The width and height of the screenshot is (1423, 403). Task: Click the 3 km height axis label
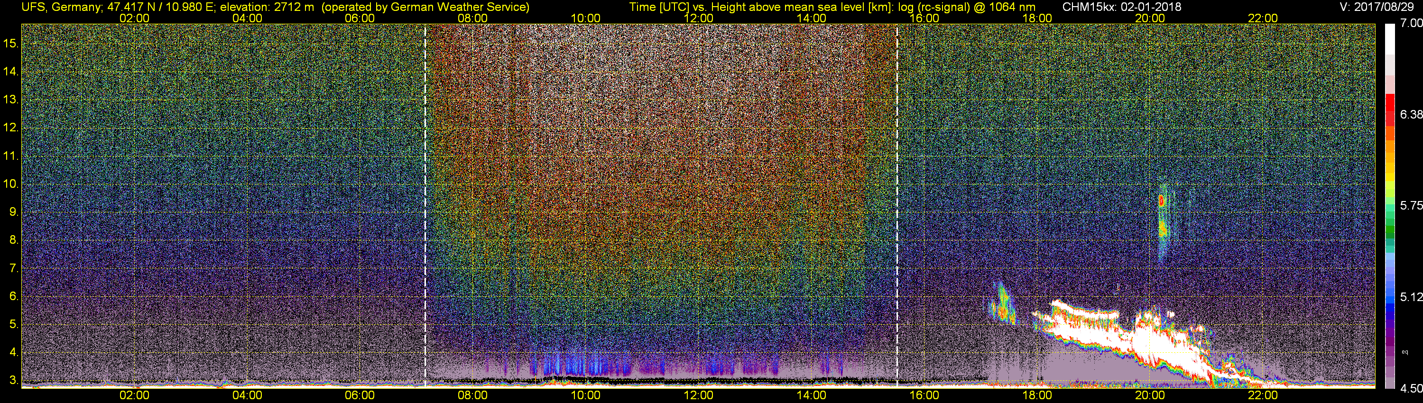tap(14, 380)
